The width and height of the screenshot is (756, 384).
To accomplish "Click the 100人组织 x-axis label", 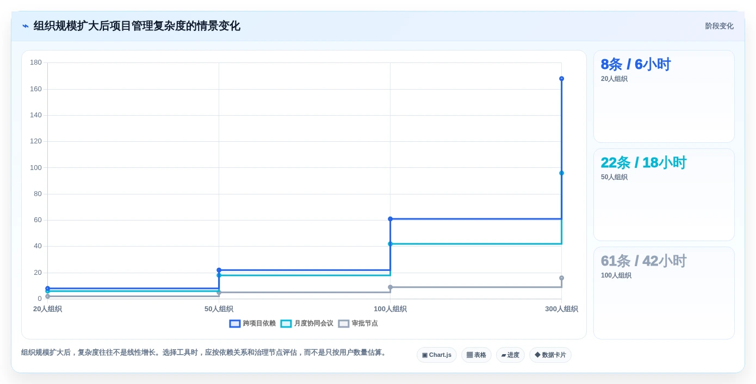I will point(390,309).
